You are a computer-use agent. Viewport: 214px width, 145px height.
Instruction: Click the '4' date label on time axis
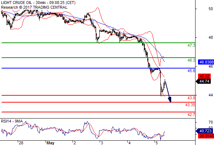pyautogui.click(x=129, y=143)
